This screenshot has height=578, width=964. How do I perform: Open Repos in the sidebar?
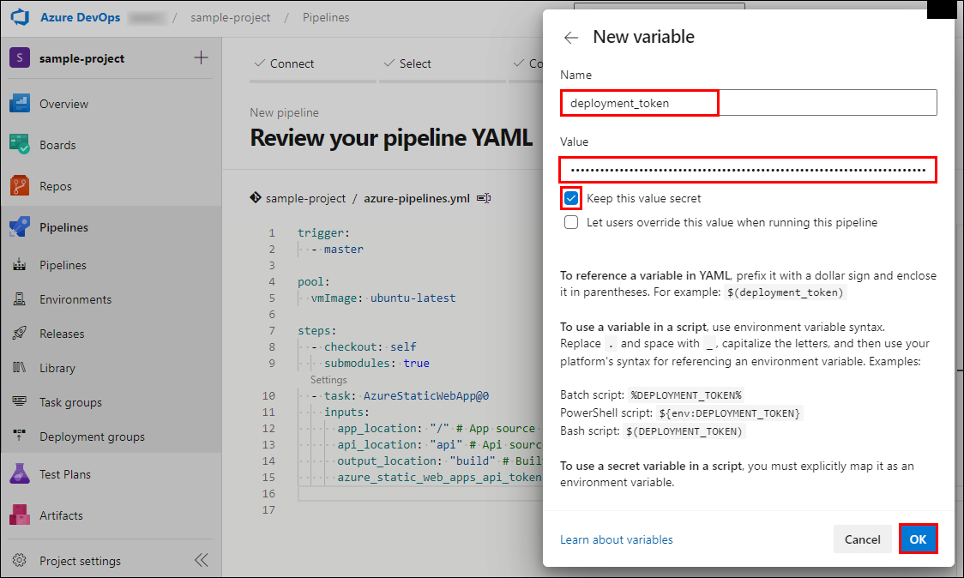point(56,186)
